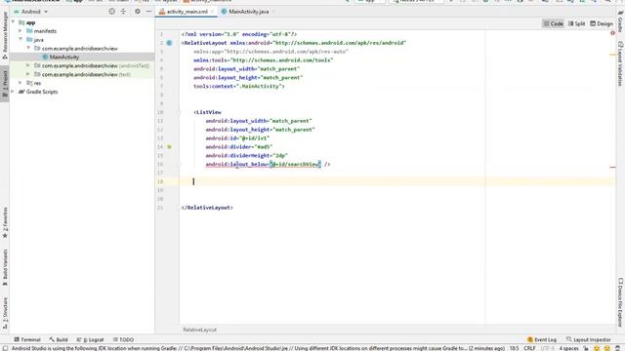The image size is (625, 351).
Task: Click the Gradle JDK status message
Action: coord(258,348)
